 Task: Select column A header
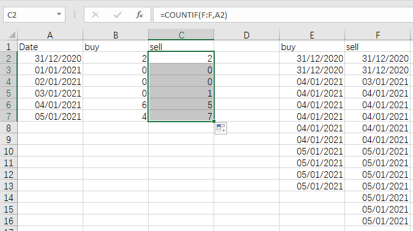[x=50, y=35]
